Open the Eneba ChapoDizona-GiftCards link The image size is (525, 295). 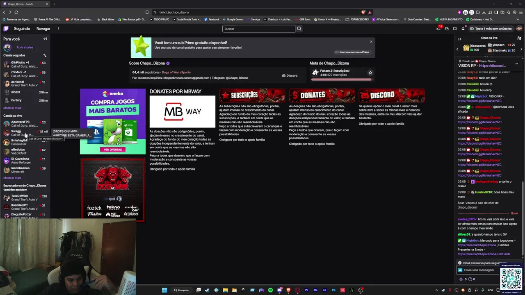[484, 254]
